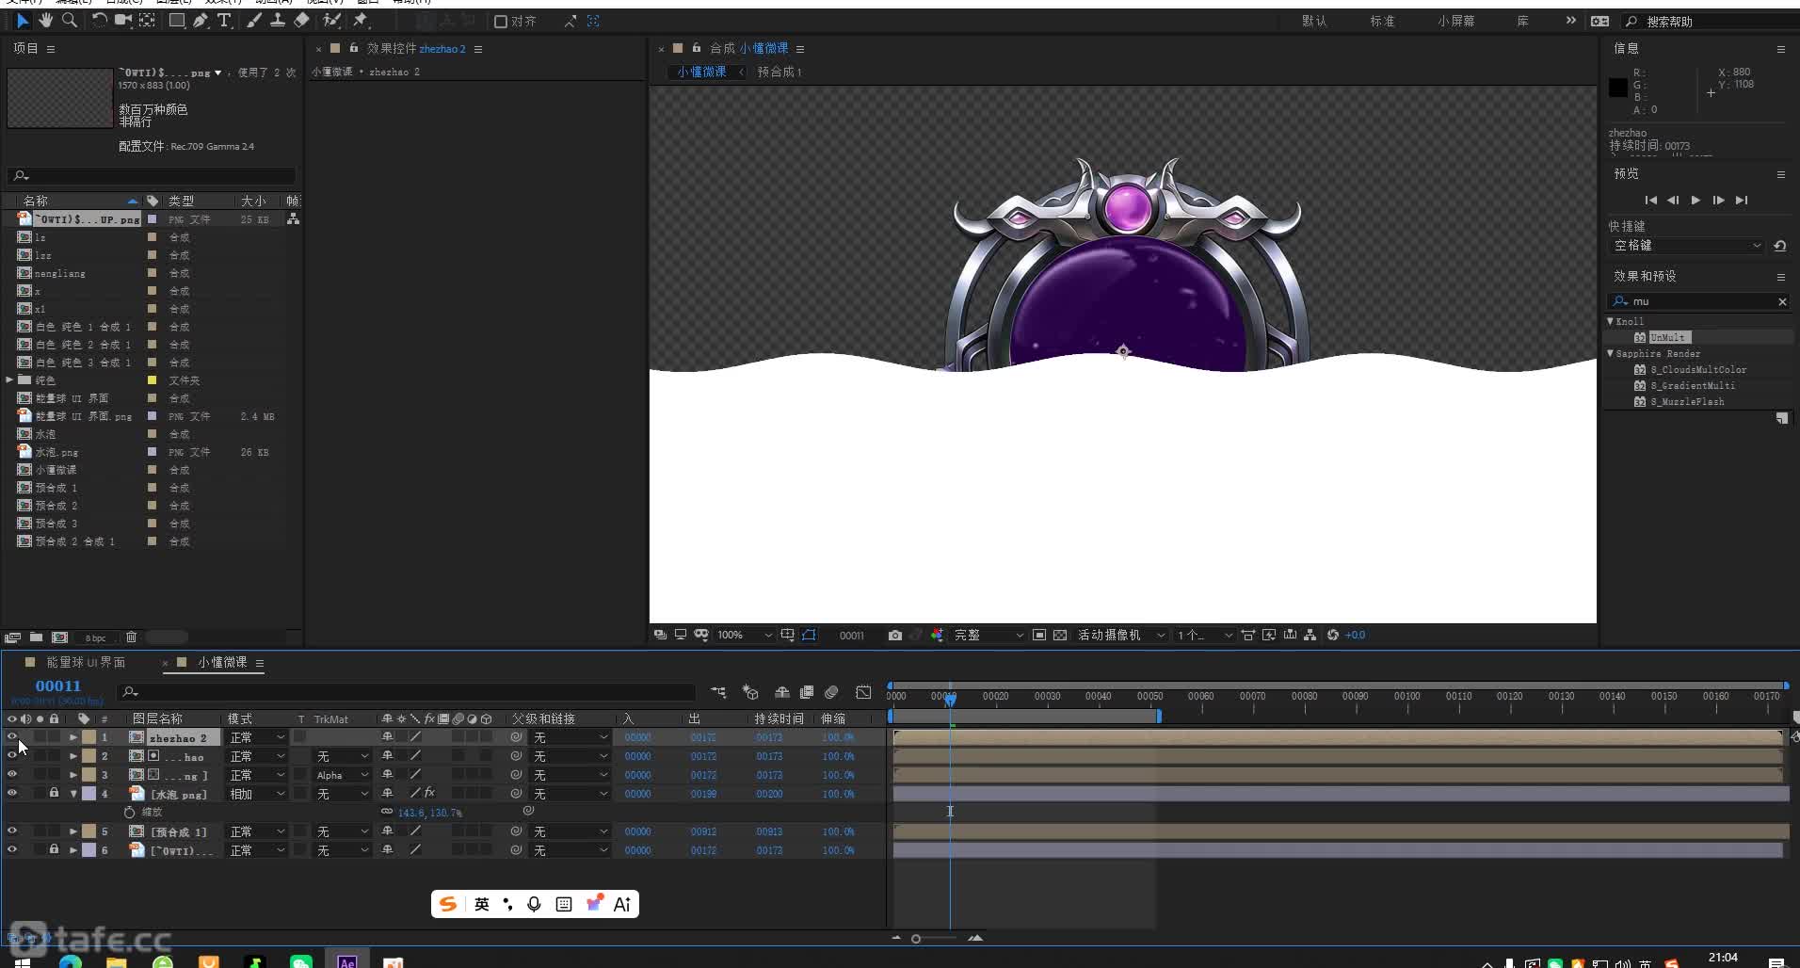Toggle the transparency grid in the viewer
1800x968 pixels.
click(1060, 636)
